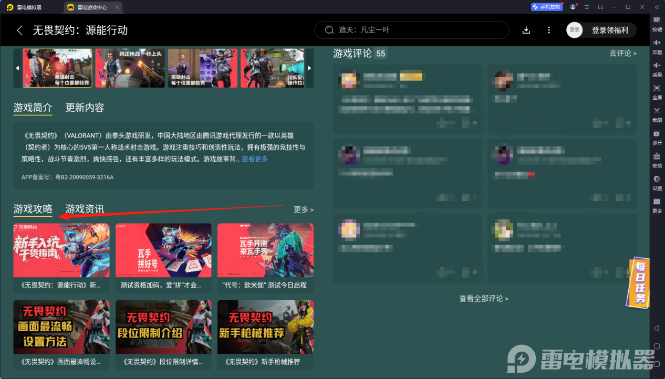Viewport: 665px width, 379px height.
Task: Open the 新手入坑干货指南 guide thumbnail
Action: coord(61,250)
